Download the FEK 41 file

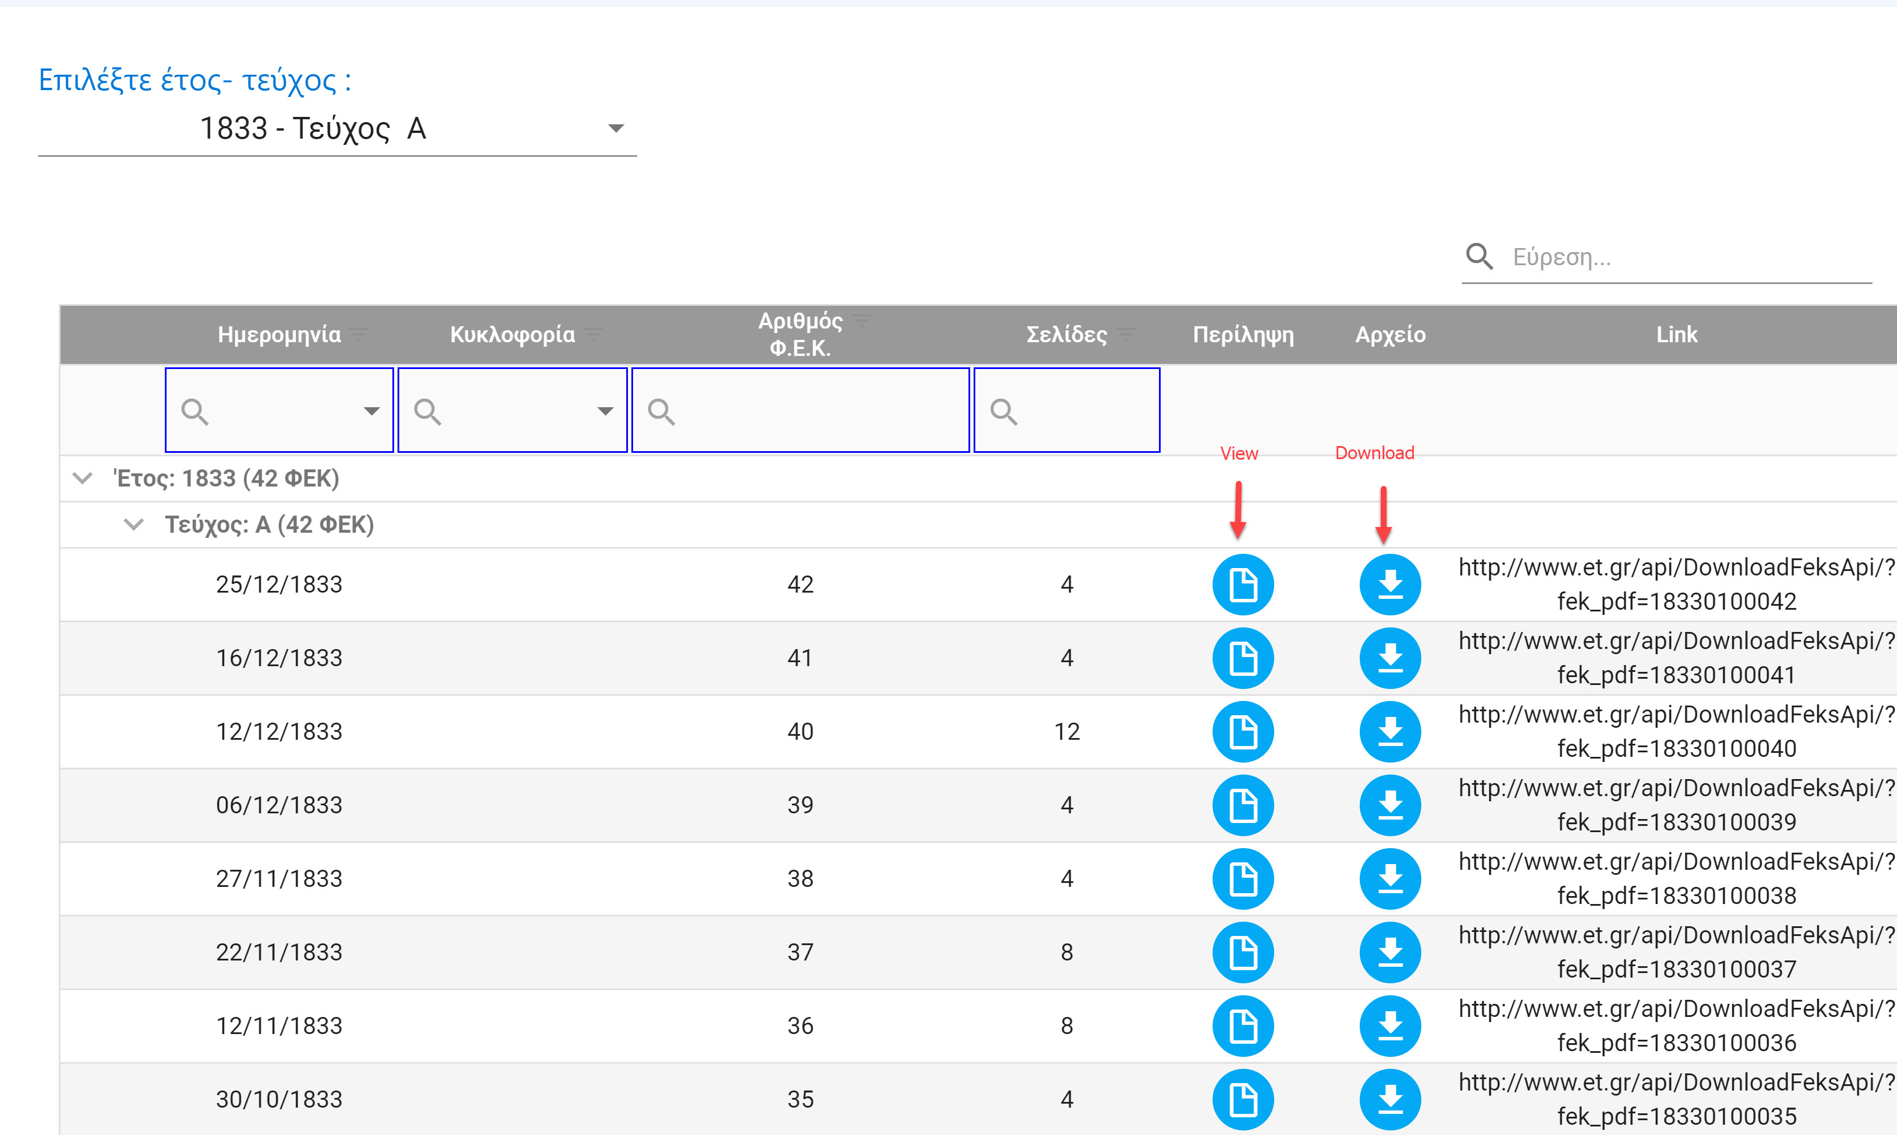pos(1389,658)
